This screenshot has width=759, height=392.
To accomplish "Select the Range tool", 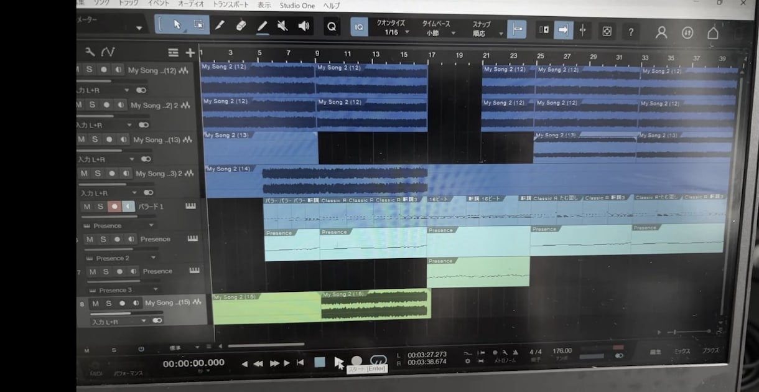I will 199,25.
